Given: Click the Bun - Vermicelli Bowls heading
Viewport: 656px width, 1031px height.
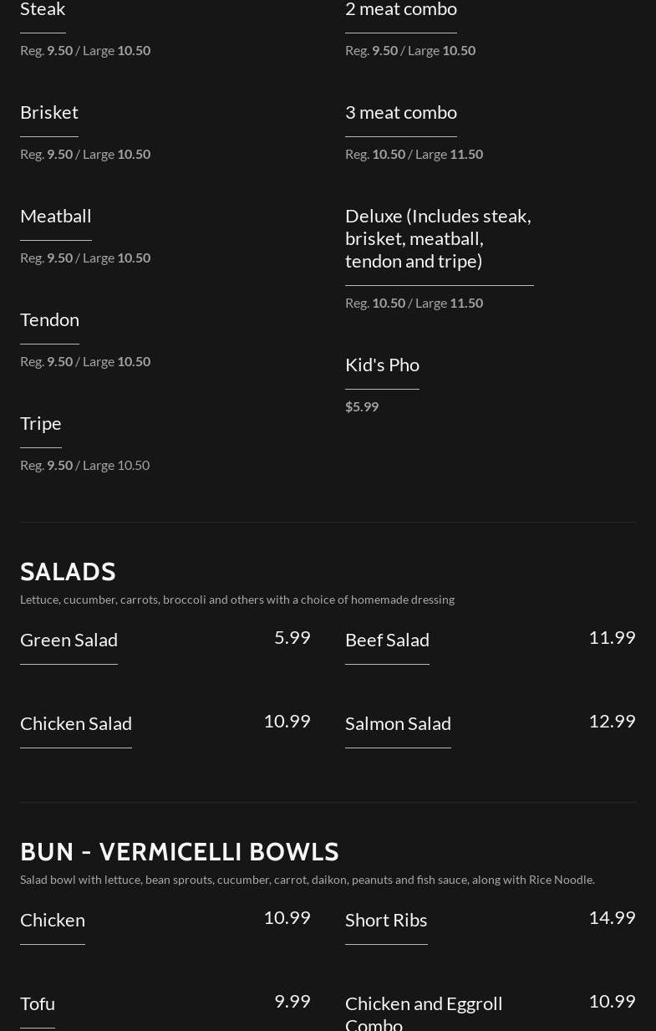Looking at the screenshot, I should (180, 852).
